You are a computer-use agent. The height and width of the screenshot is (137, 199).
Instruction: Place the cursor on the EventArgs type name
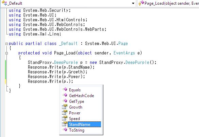(124, 53)
